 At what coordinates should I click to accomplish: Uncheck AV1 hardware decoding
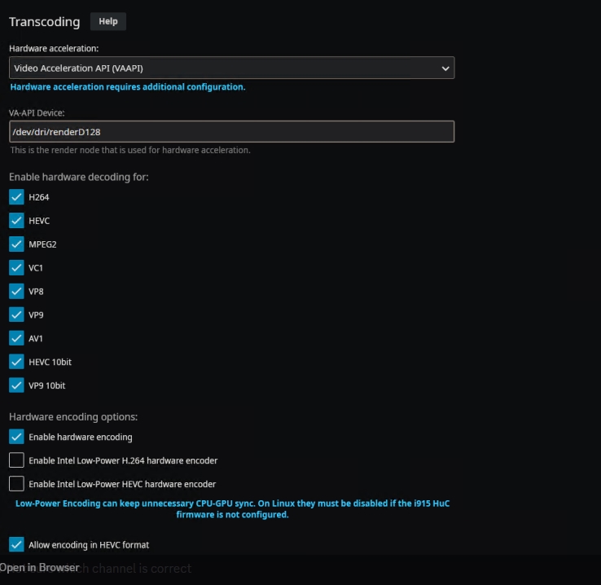pos(16,337)
